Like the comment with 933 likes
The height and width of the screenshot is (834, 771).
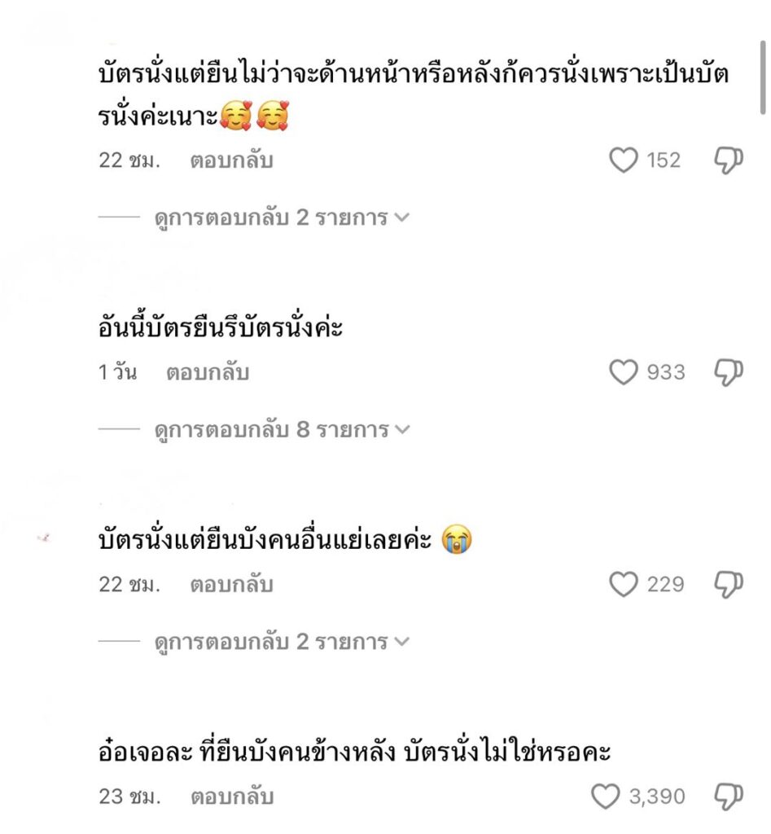(624, 373)
